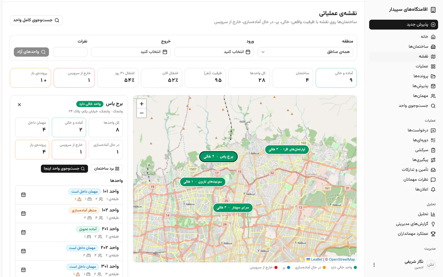Zoom out on the map

pyautogui.click(x=142, y=113)
